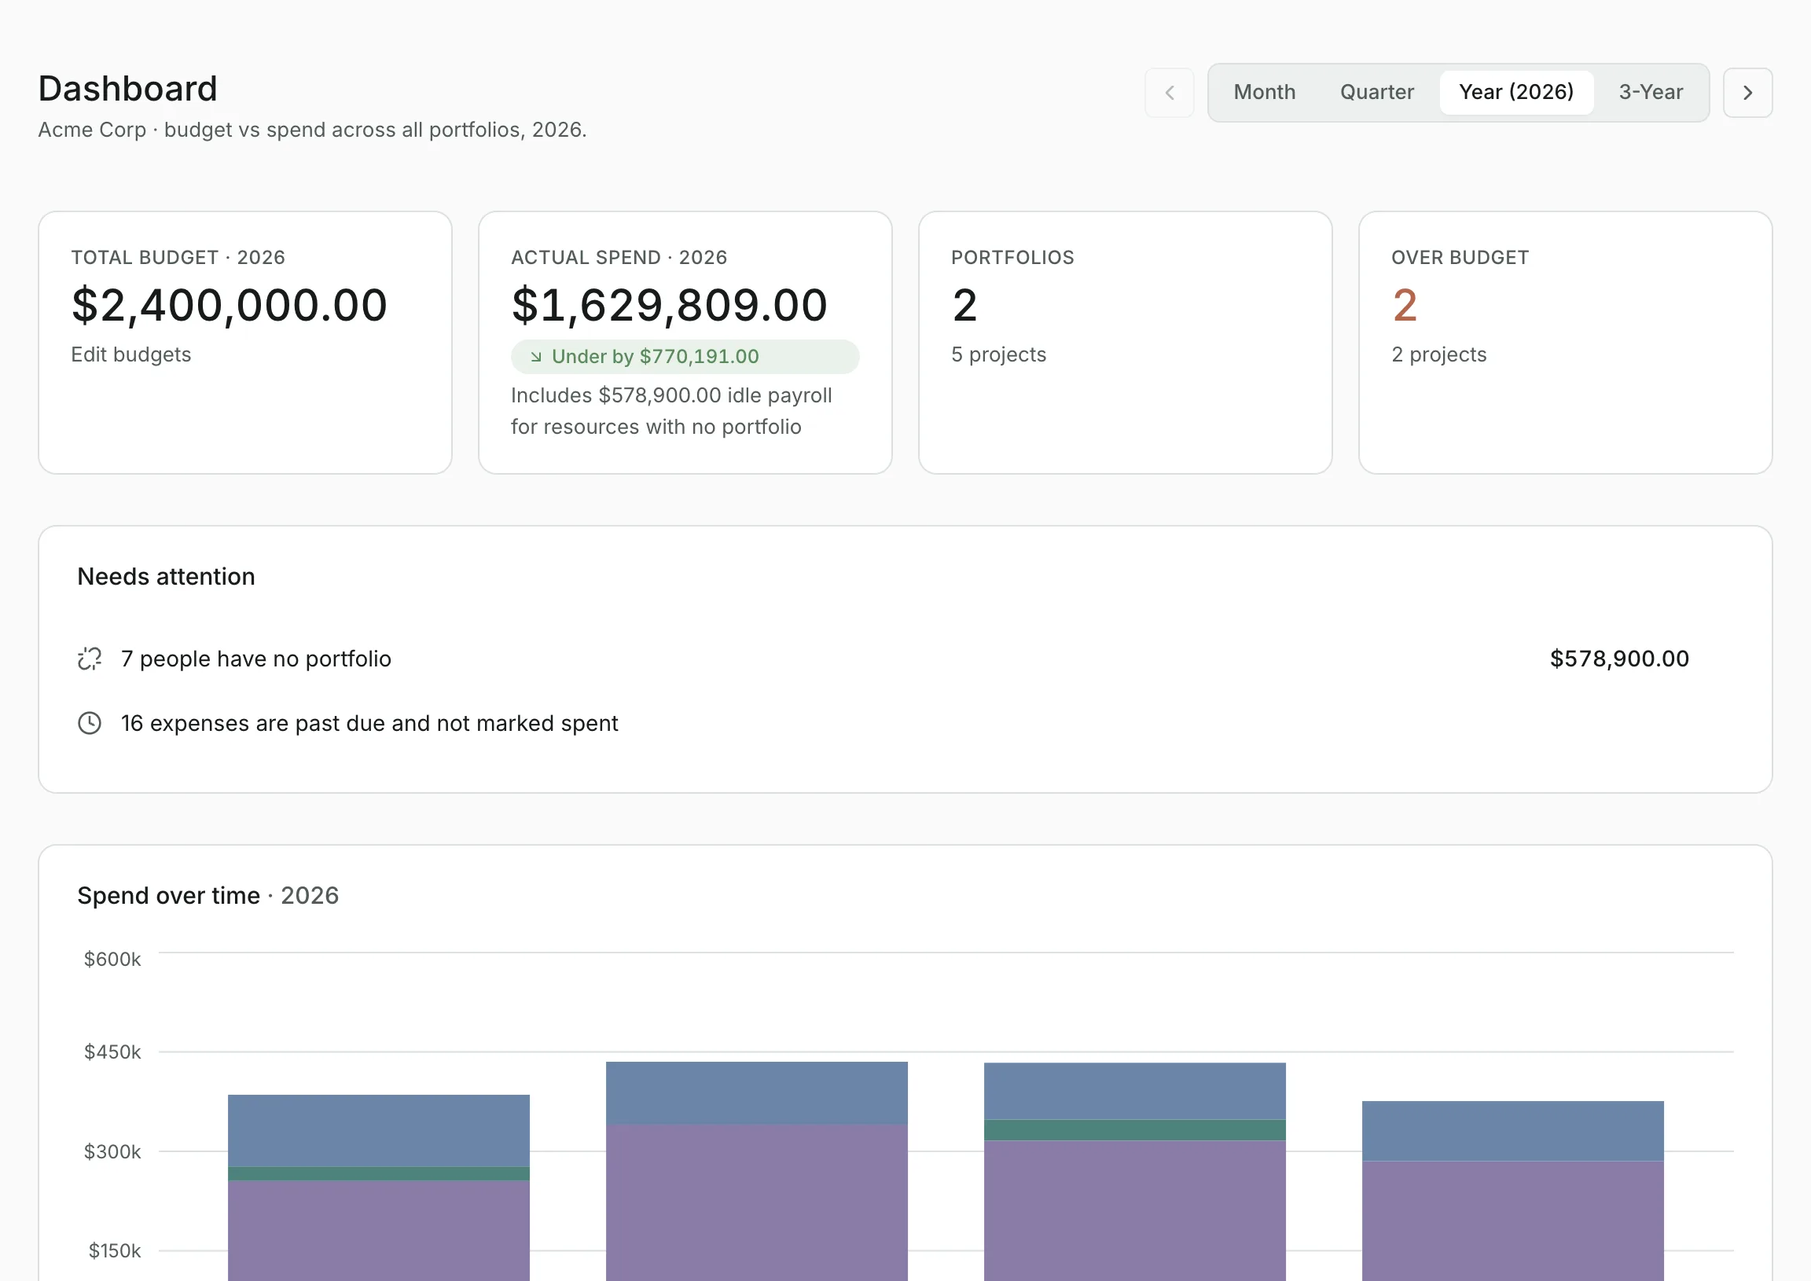Click the Spend over time · 2026 heading

click(208, 895)
